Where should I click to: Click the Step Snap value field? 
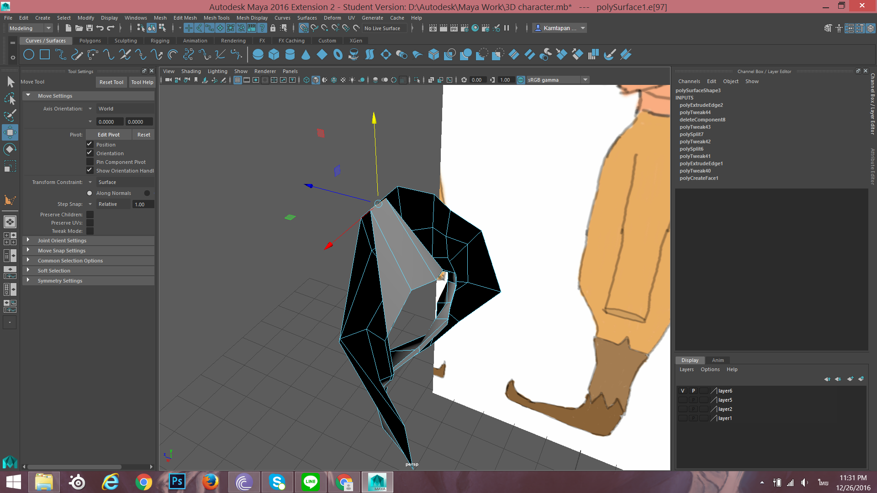[143, 205]
